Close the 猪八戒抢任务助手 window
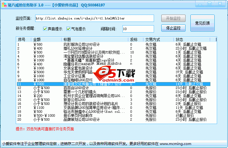 220,4
